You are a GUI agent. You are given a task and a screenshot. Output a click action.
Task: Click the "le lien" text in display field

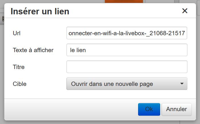coord(78,50)
